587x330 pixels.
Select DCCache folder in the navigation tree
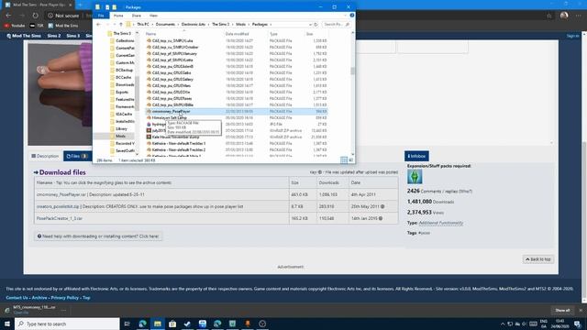tap(124, 77)
